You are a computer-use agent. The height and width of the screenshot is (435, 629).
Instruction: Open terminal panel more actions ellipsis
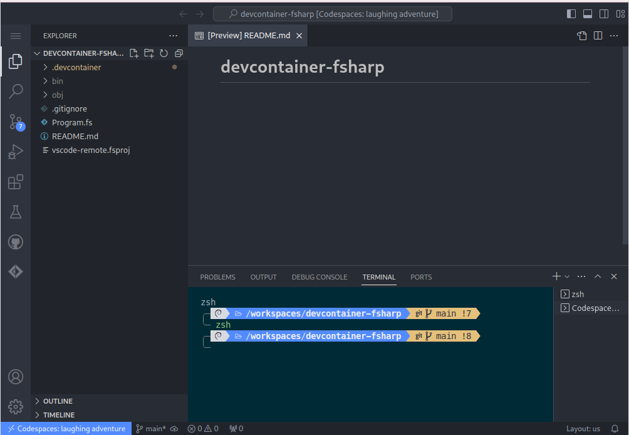[x=581, y=276]
